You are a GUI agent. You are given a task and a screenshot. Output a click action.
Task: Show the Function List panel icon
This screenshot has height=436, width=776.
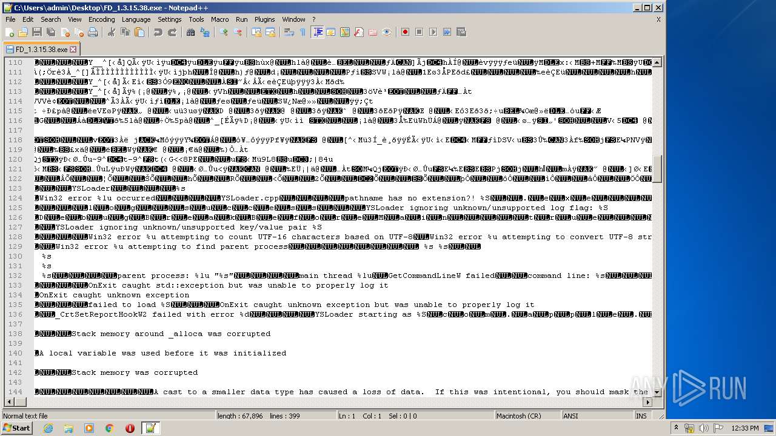[x=359, y=32]
